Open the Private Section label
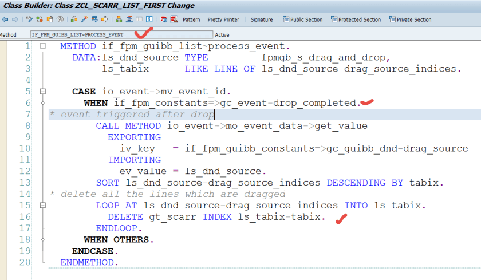Viewport: 481px width, 280px height. point(414,19)
